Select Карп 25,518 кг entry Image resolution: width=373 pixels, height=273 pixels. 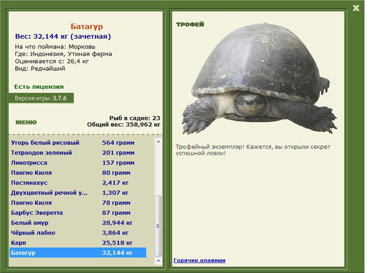(78, 243)
